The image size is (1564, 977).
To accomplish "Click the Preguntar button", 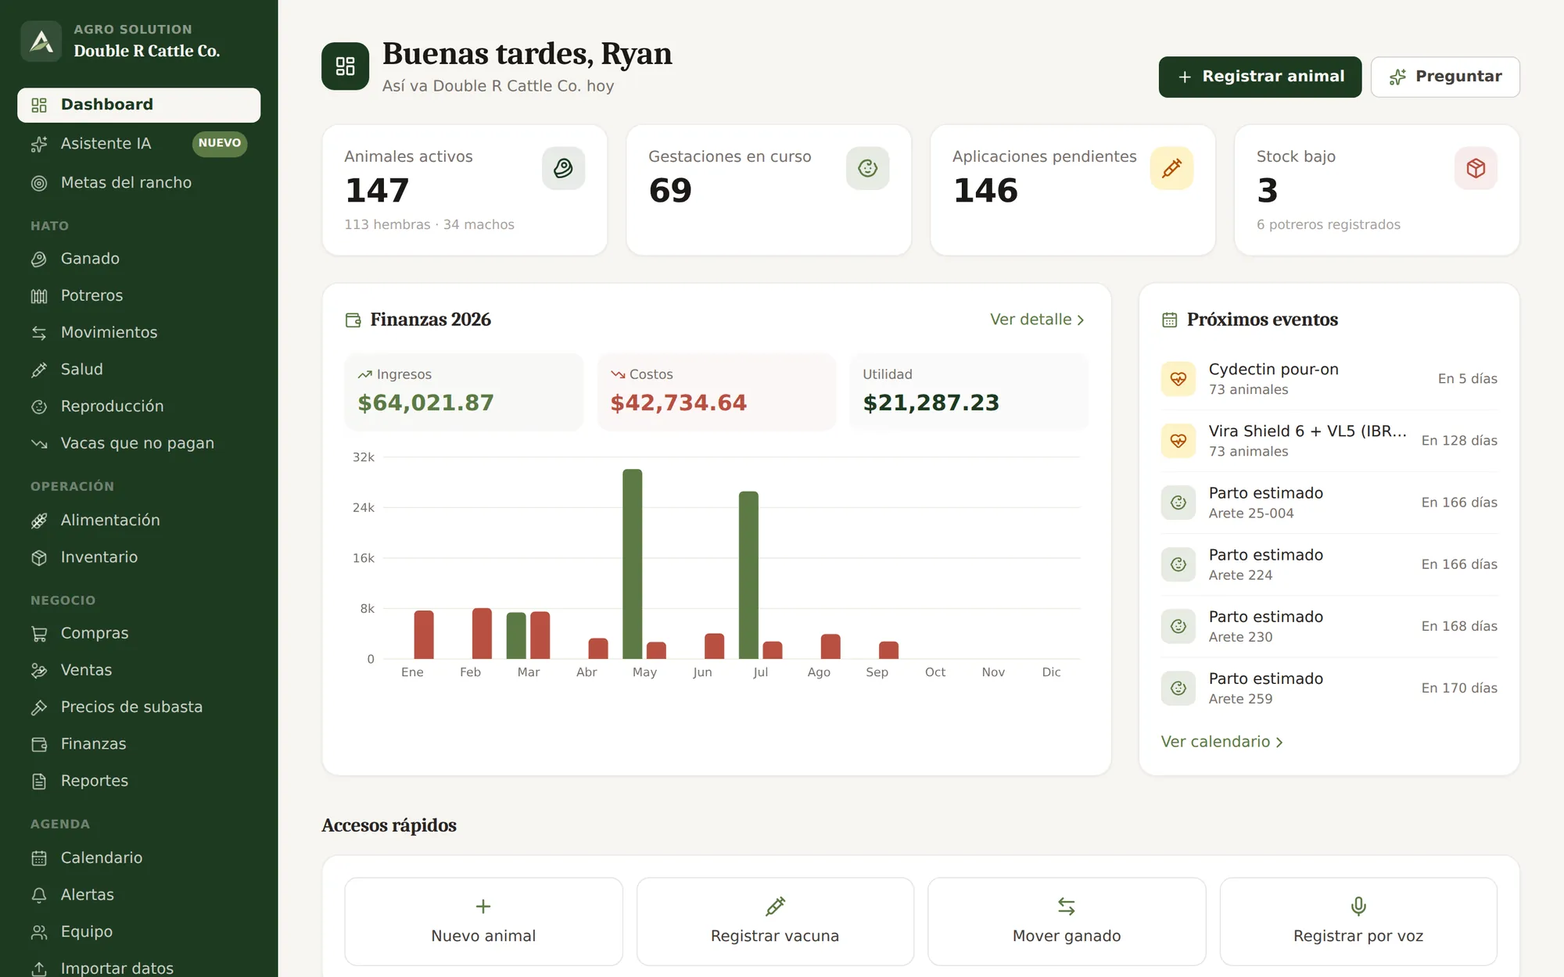I will coord(1445,77).
